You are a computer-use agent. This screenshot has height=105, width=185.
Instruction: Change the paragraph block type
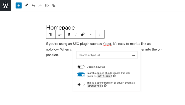tap(51, 34)
